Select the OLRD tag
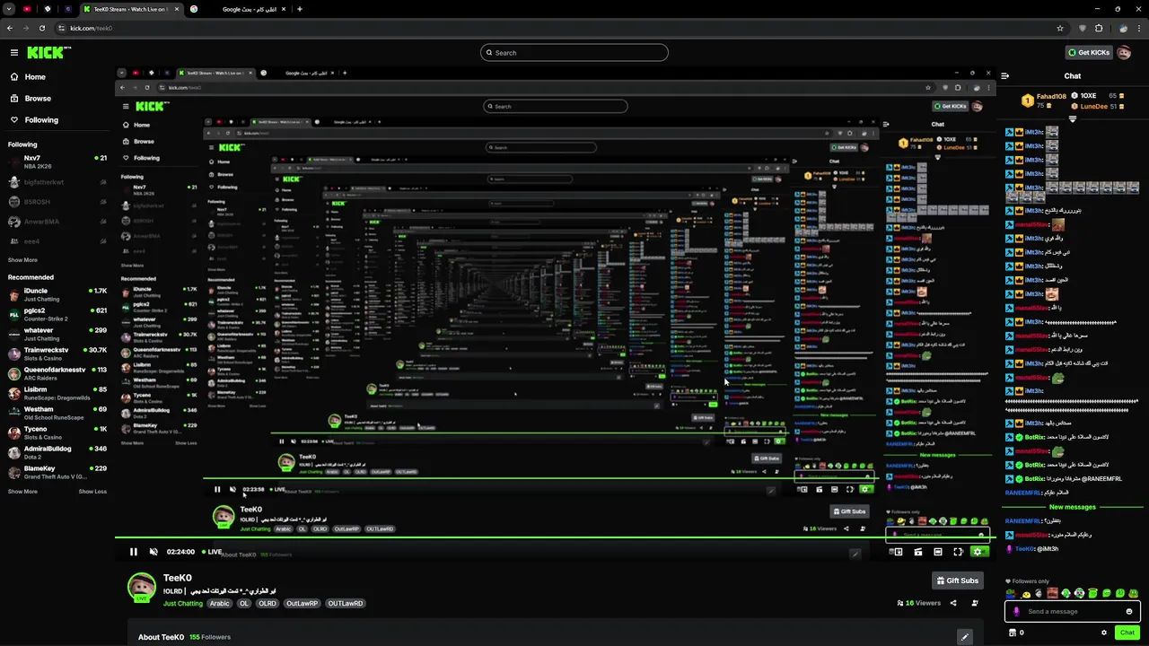This screenshot has height=646, width=1149. 268,604
